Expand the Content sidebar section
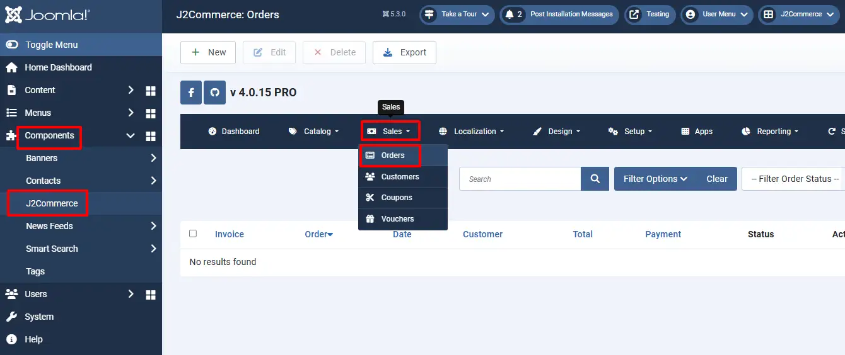This screenshot has width=845, height=355. (131, 90)
